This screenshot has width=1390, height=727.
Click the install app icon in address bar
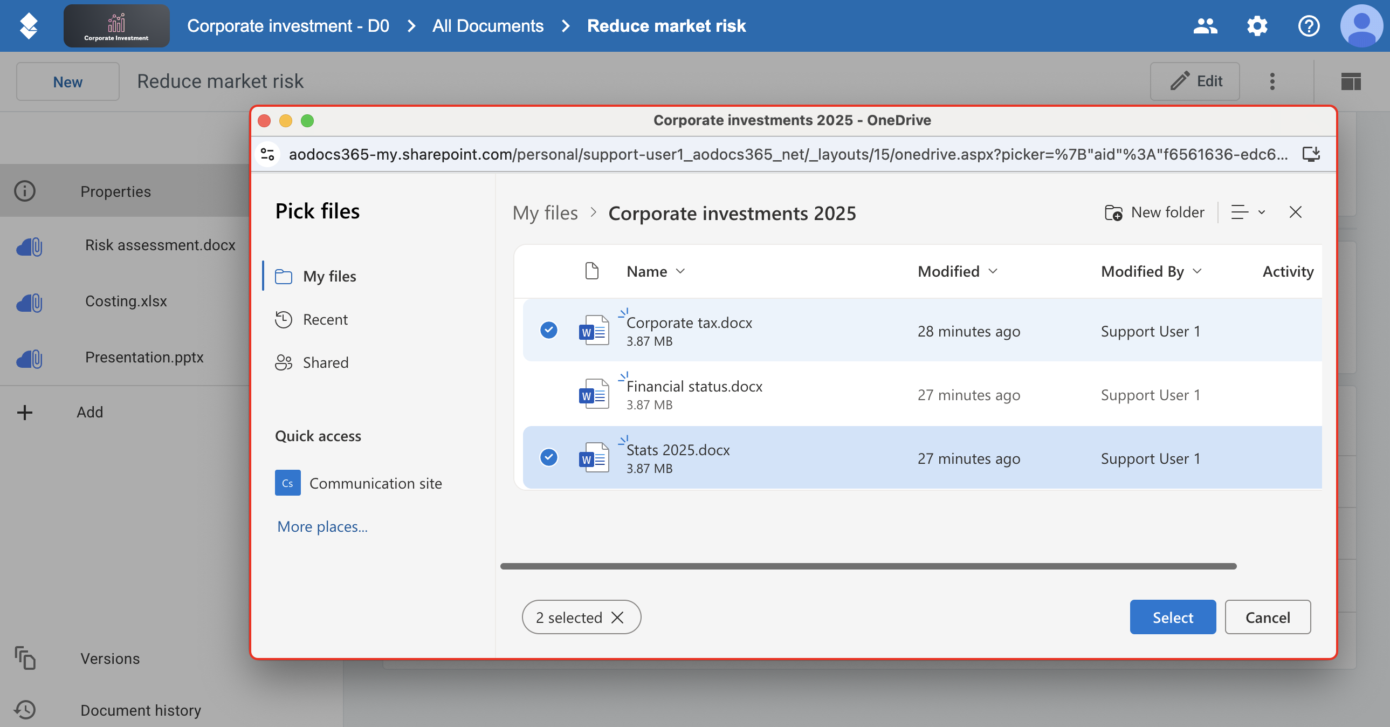[x=1311, y=154]
